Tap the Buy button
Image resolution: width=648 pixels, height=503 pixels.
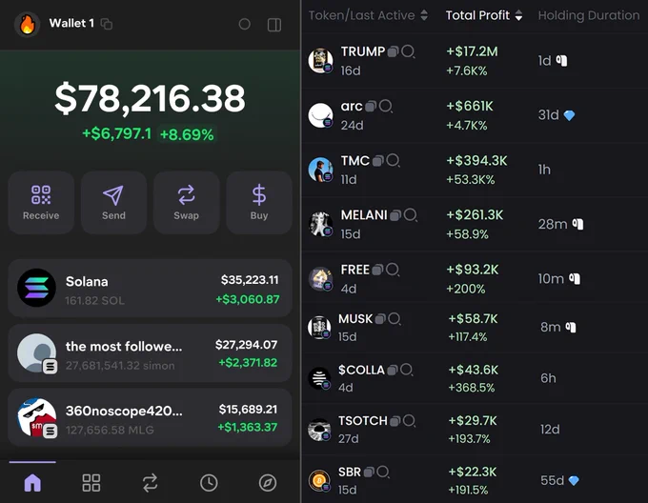coord(259,202)
